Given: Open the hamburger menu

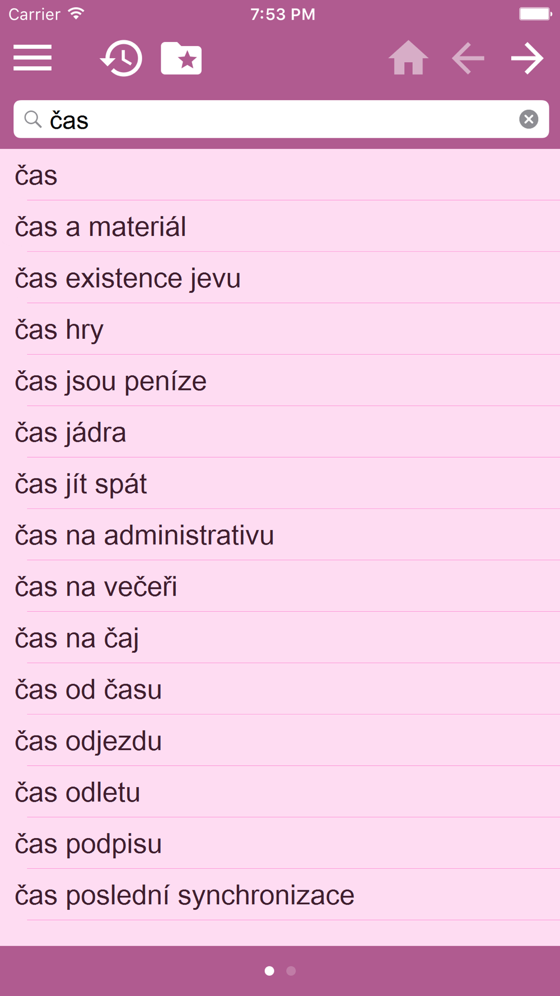Looking at the screenshot, I should [32, 58].
